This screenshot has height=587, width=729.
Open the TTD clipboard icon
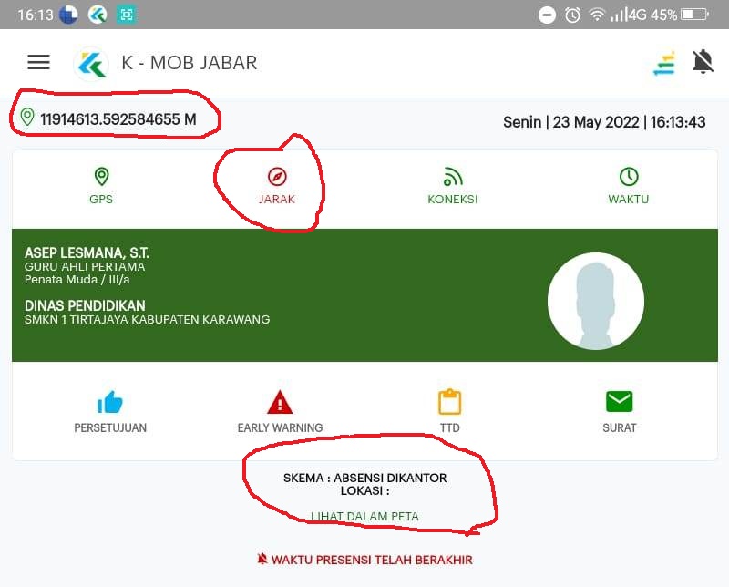449,402
